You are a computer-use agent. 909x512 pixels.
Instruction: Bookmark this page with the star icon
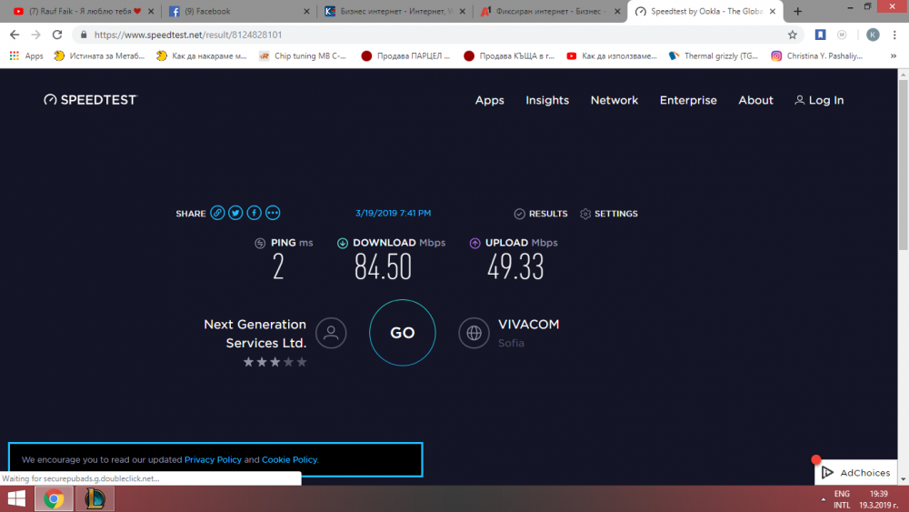click(793, 35)
